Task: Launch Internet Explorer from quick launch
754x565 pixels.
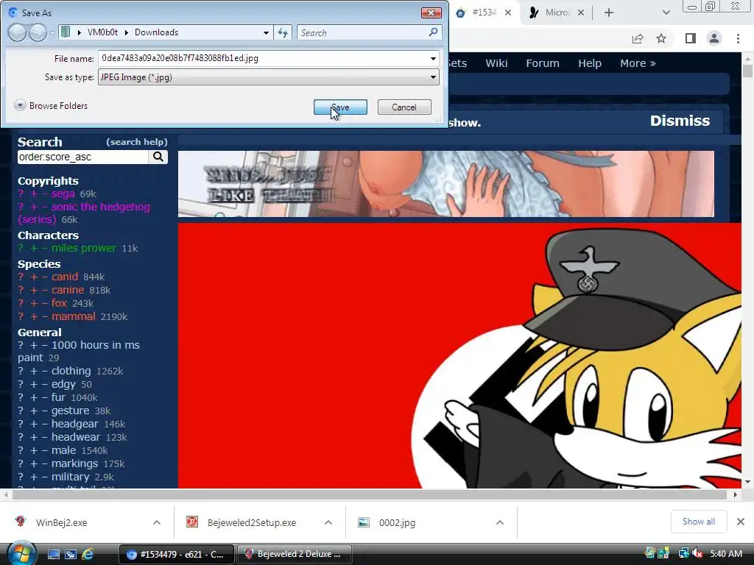Action: point(88,554)
